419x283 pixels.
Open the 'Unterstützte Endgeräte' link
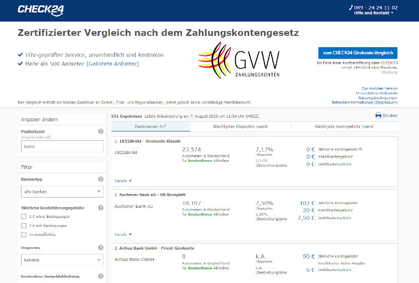tap(377, 93)
